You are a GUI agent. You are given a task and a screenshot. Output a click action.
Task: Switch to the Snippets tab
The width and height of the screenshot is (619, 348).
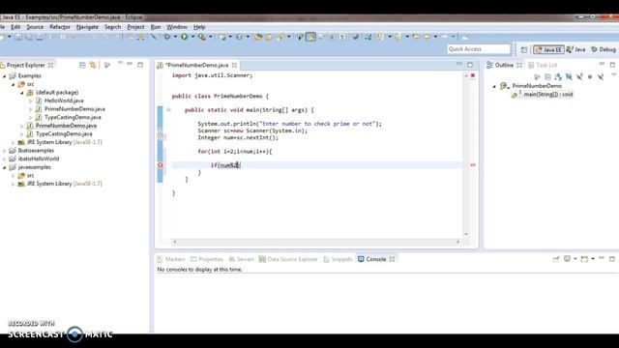338,259
